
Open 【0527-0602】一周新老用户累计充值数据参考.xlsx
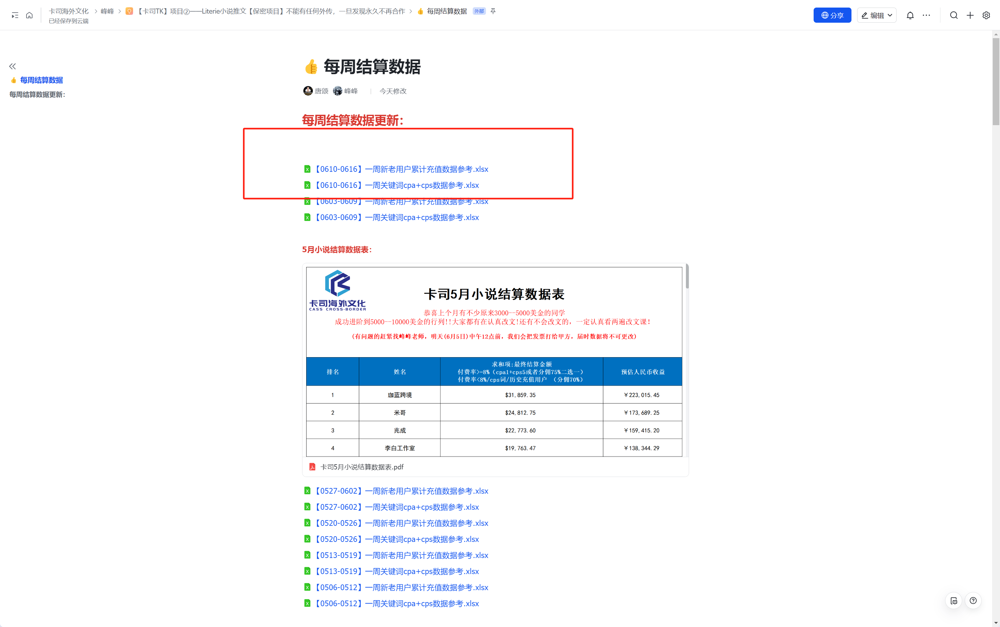tap(401, 491)
